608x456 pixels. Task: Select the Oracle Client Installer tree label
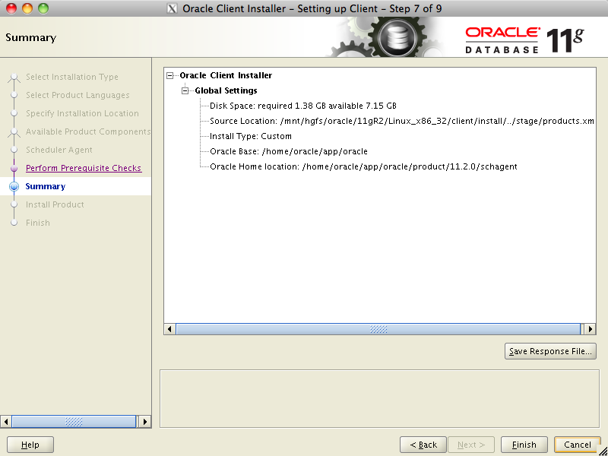[x=226, y=75]
